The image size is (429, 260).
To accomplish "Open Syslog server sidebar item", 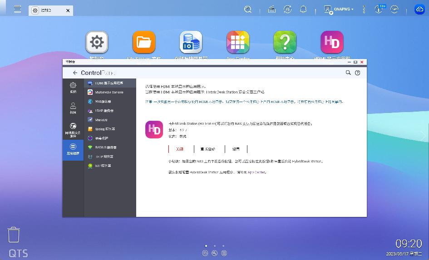I will point(110,129).
